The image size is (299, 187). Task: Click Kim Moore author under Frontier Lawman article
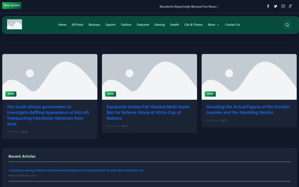pos(213,121)
